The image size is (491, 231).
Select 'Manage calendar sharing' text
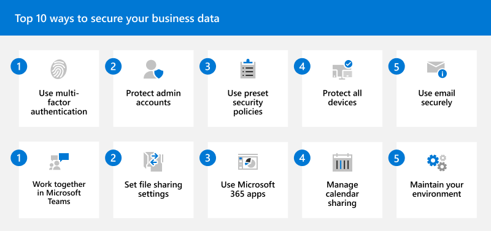(x=342, y=194)
